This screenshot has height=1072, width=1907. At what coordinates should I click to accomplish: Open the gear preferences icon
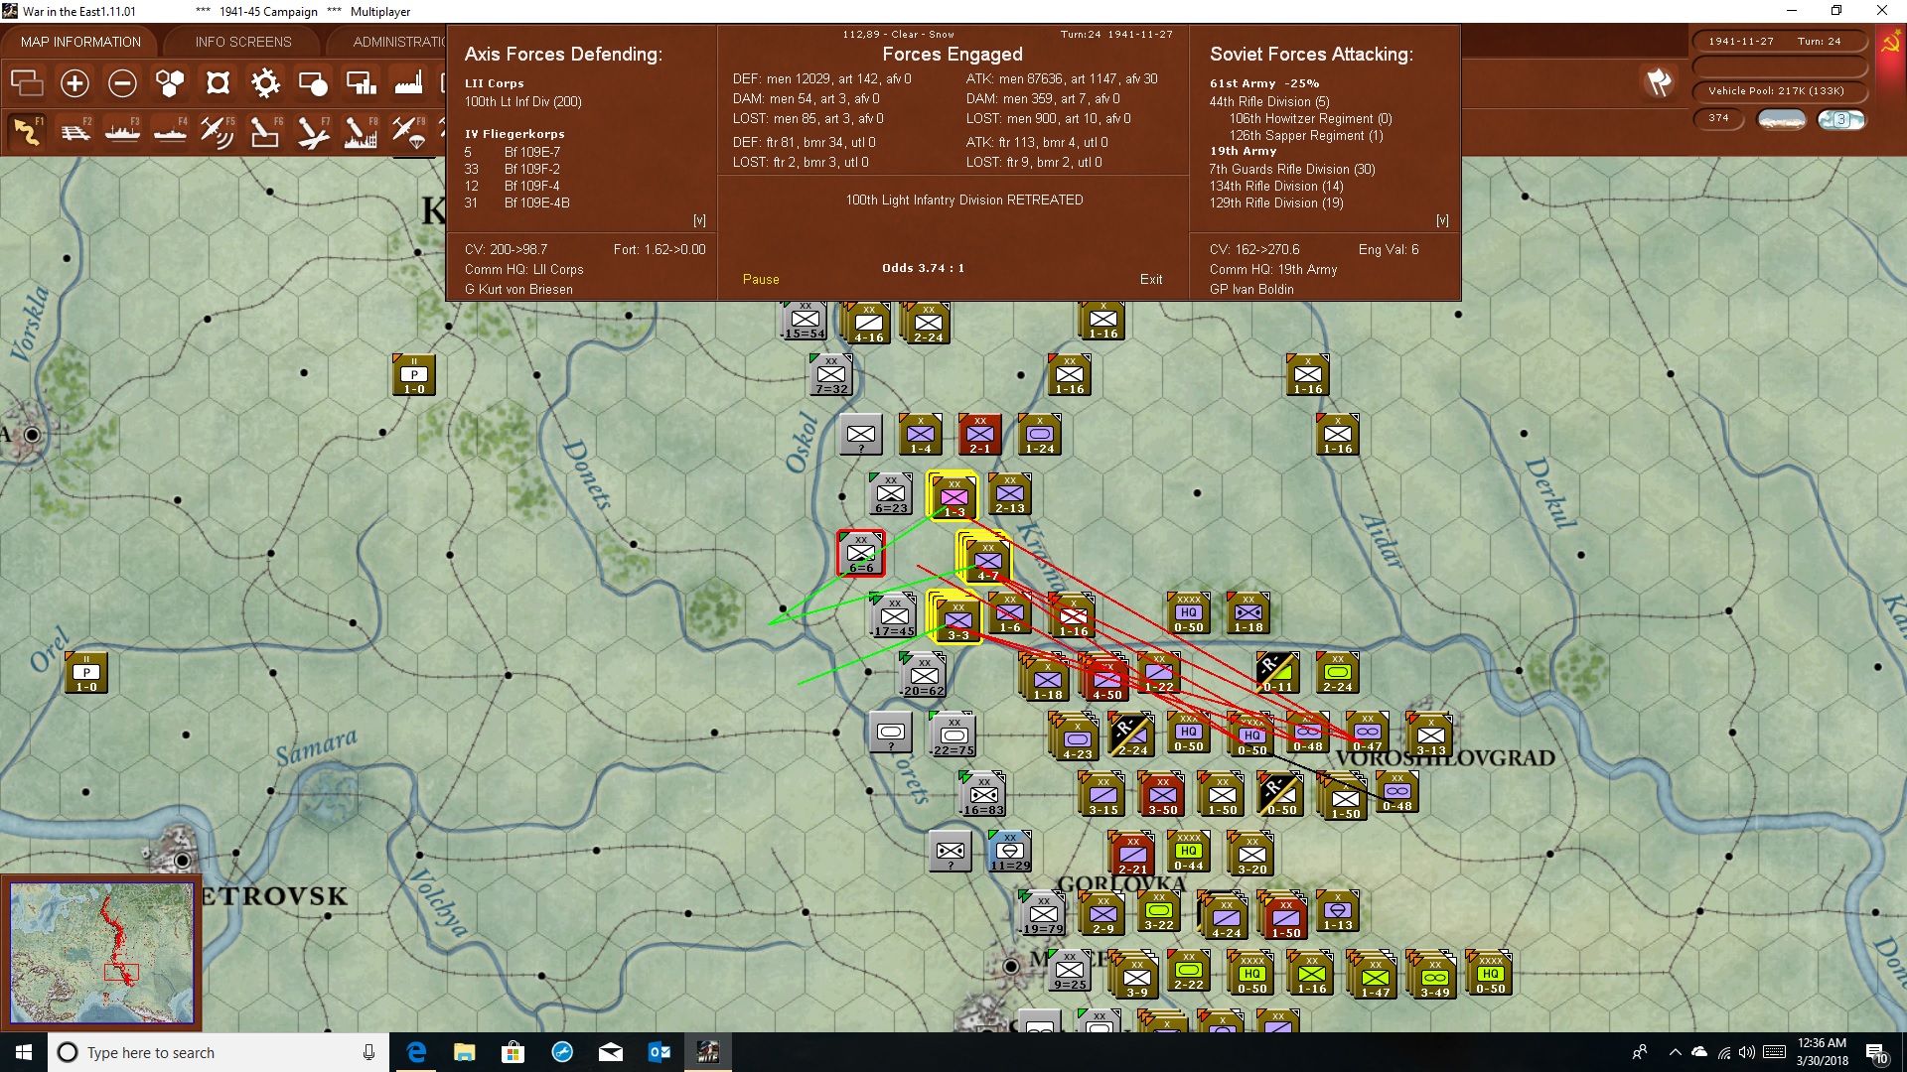(x=265, y=83)
